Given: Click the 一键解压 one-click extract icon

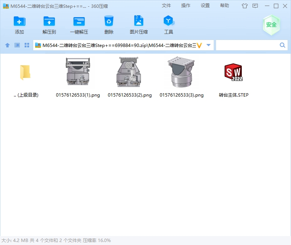Looking at the screenshot, I should tap(79, 21).
